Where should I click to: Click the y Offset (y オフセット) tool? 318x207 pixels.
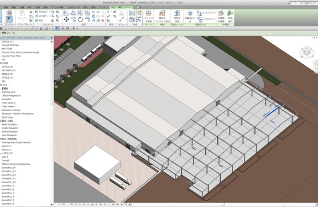pyautogui.click(x=206, y=13)
